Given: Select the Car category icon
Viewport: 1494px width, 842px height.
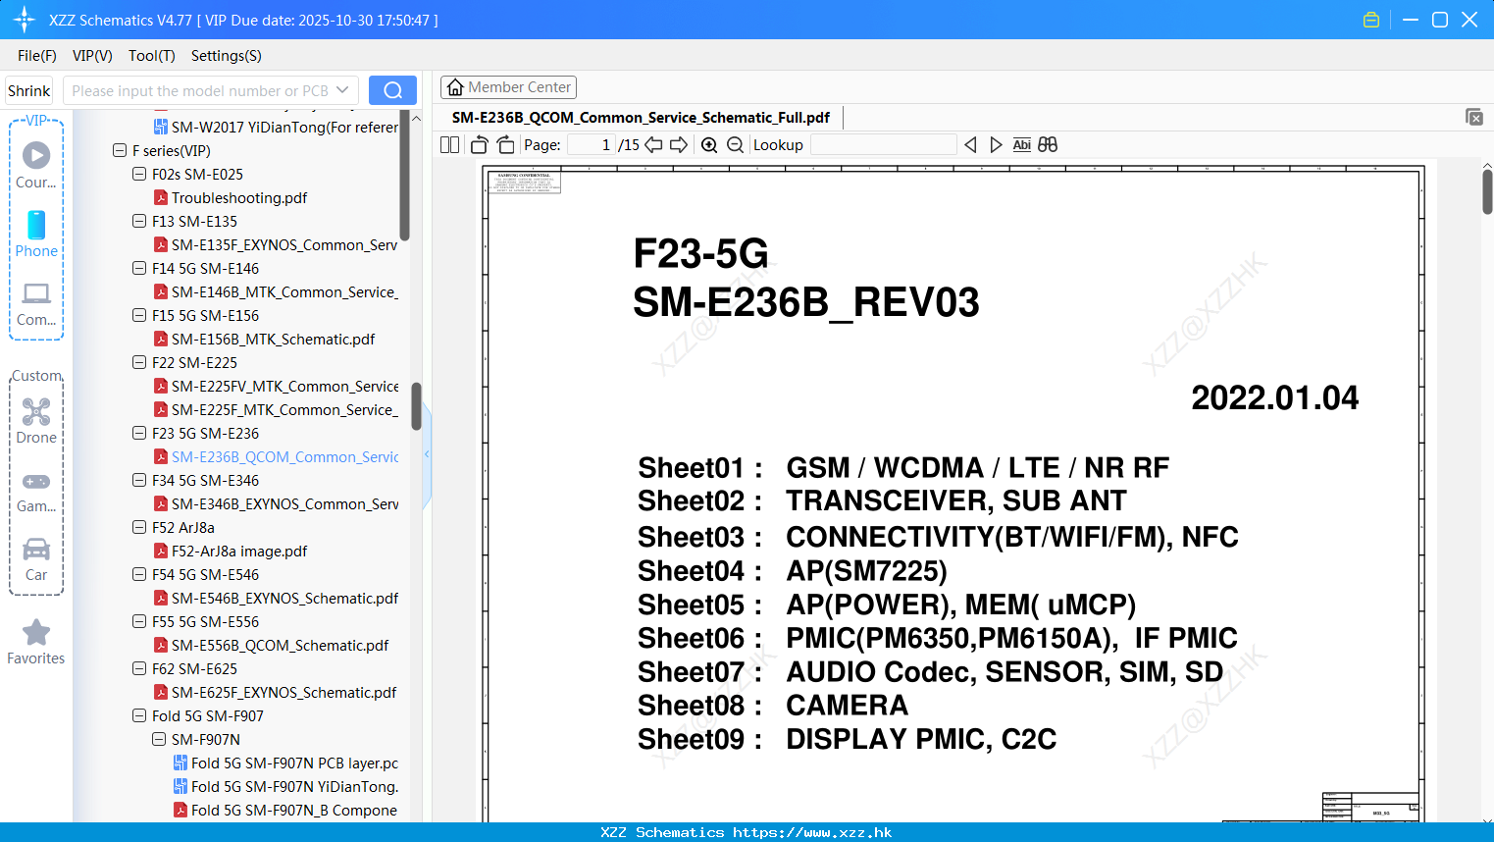Looking at the screenshot, I should pos(36,559).
